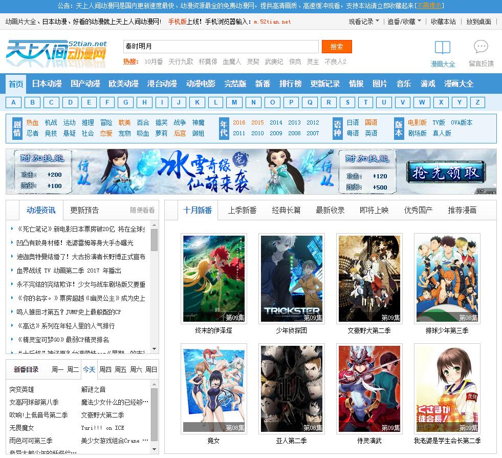Click hot search term 天行九歌
Image resolution: width=502 pixels, height=458 pixels.
[181, 61]
